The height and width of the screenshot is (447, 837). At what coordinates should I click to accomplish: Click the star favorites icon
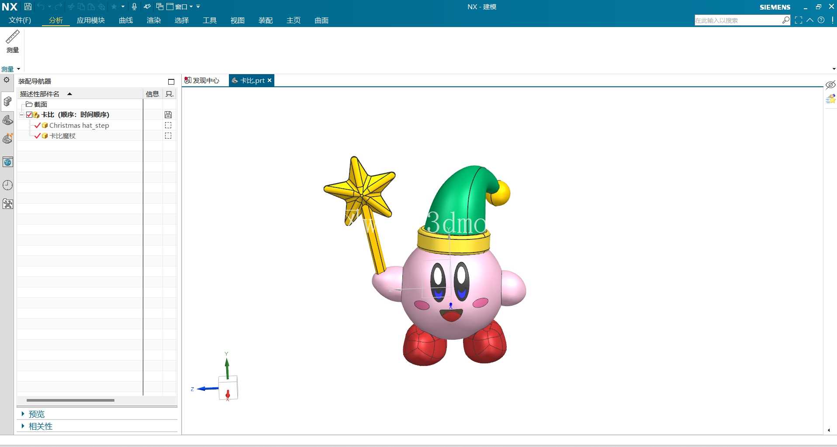[x=114, y=7]
